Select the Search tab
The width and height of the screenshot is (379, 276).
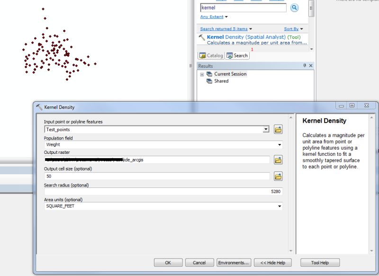tap(237, 55)
